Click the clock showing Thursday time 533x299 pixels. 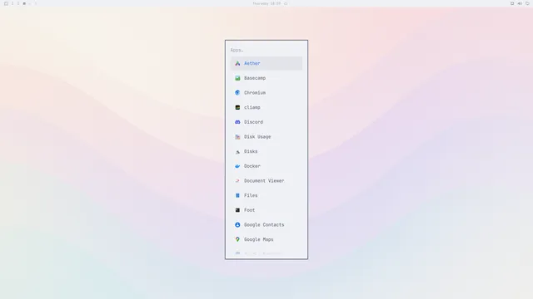(x=266, y=3)
